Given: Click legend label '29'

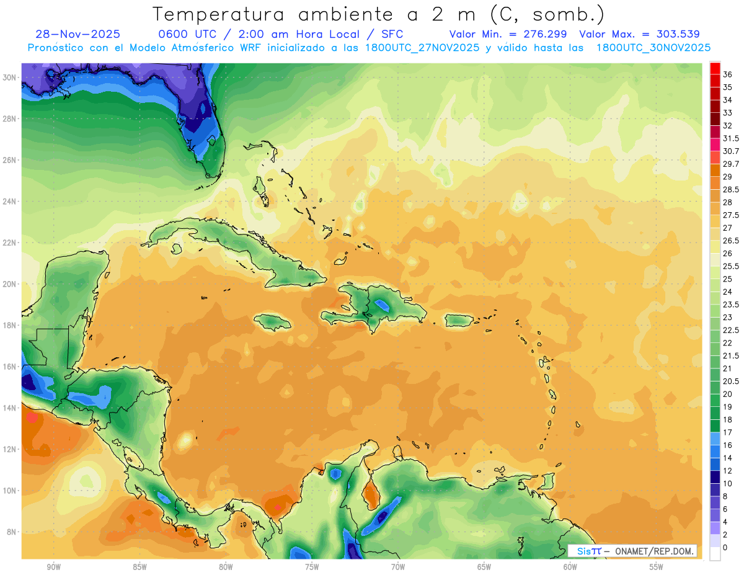Looking at the screenshot, I should pyautogui.click(x=728, y=177).
